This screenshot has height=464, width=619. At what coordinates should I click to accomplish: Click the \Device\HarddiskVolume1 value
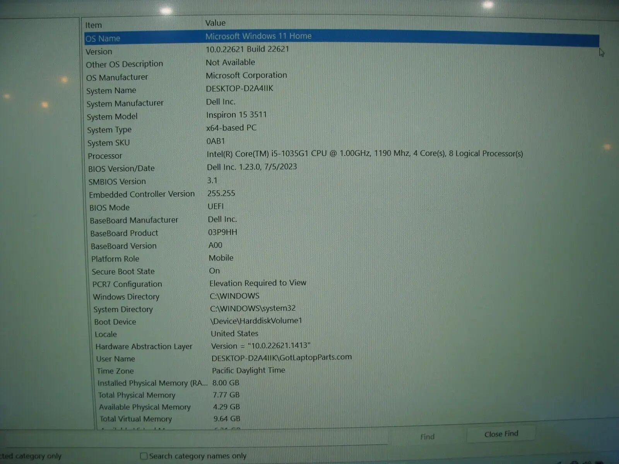pyautogui.click(x=256, y=321)
